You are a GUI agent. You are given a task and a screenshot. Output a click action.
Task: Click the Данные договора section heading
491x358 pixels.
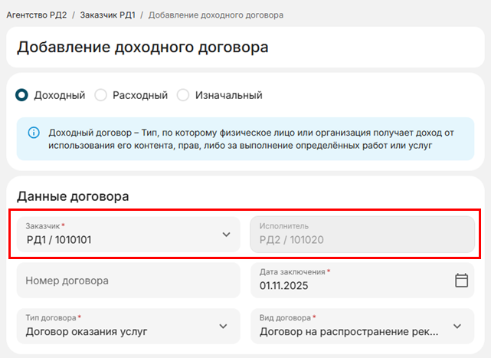point(73,196)
